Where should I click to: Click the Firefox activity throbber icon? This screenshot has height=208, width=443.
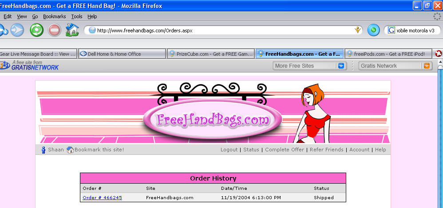point(437,17)
